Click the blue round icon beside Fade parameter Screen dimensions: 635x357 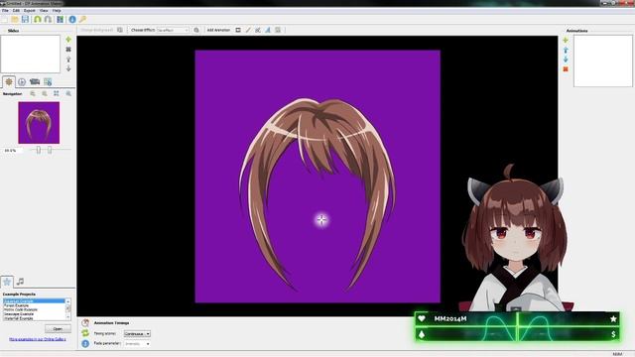pyautogui.click(x=85, y=343)
